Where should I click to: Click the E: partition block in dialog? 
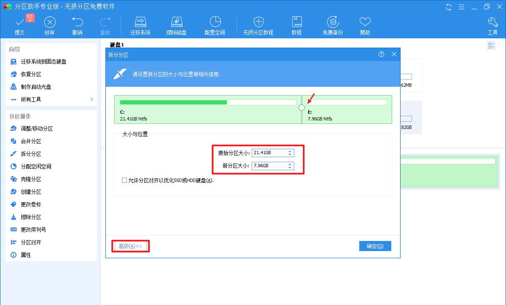tap(347, 110)
